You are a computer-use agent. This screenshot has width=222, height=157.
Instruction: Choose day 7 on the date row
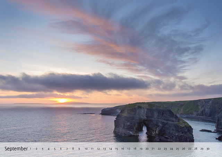[x=67, y=149]
